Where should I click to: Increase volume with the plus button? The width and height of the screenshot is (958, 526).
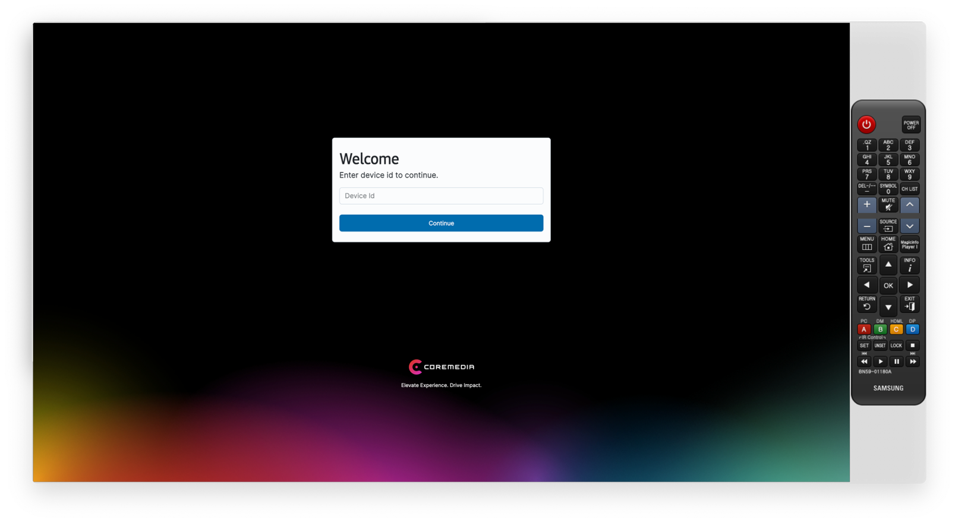pos(866,205)
